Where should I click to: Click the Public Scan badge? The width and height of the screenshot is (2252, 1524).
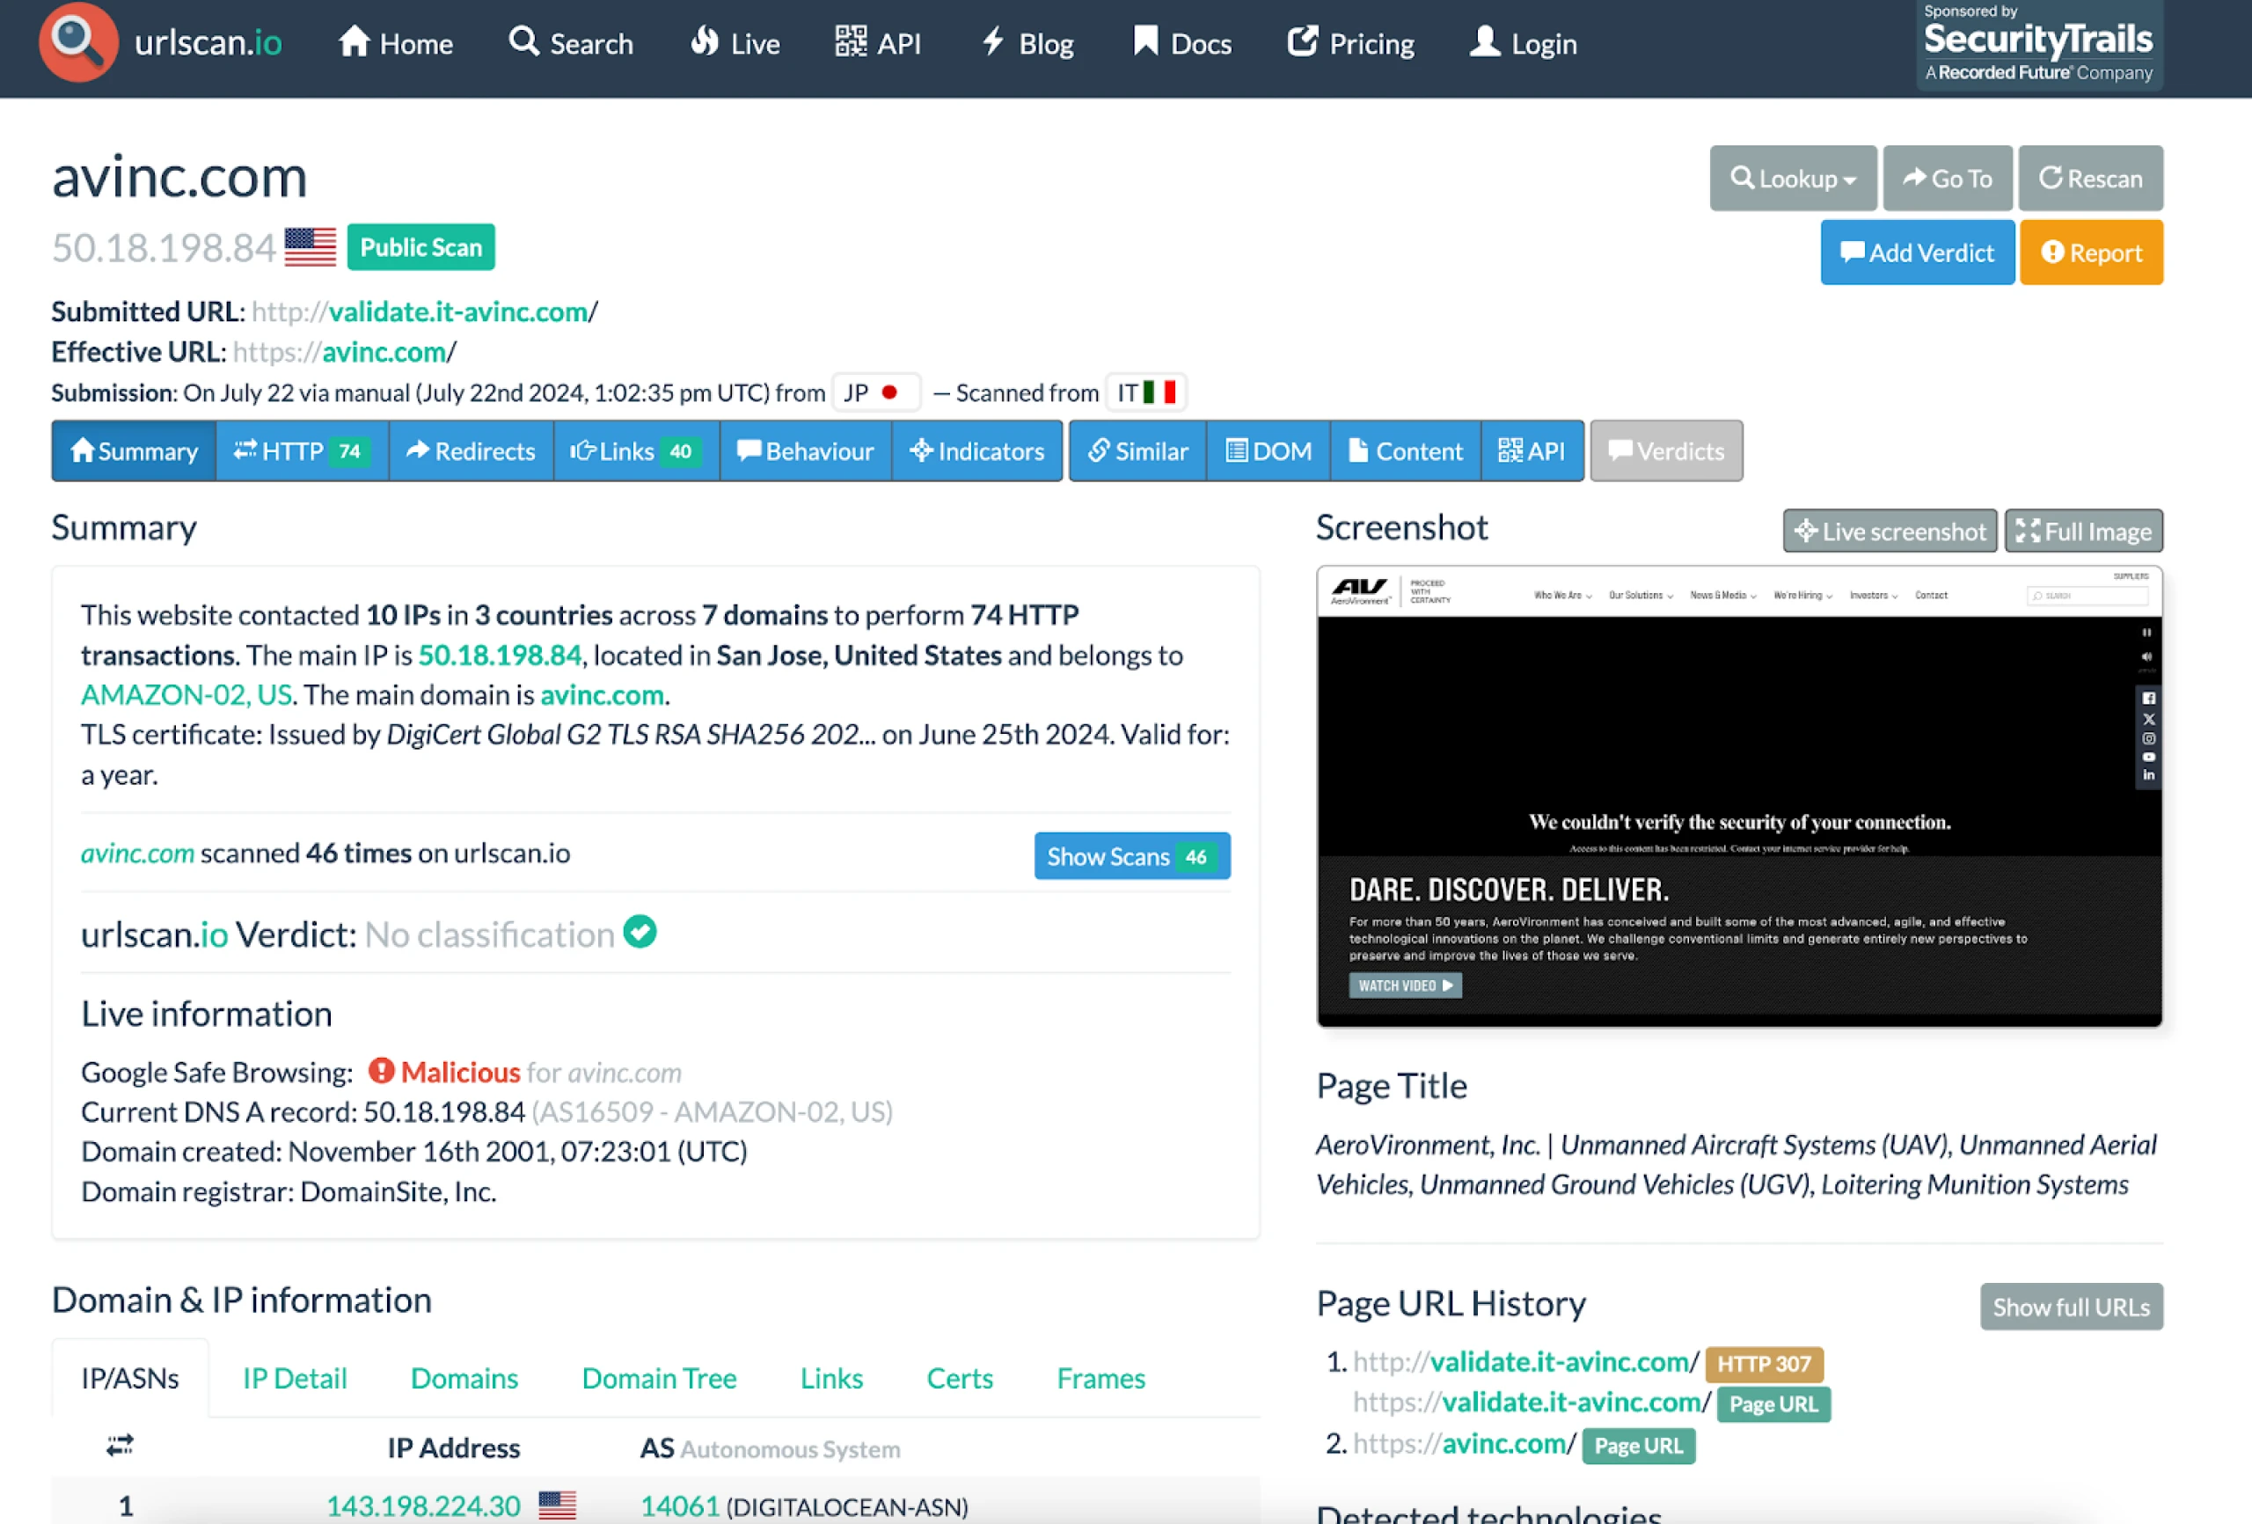tap(420, 247)
